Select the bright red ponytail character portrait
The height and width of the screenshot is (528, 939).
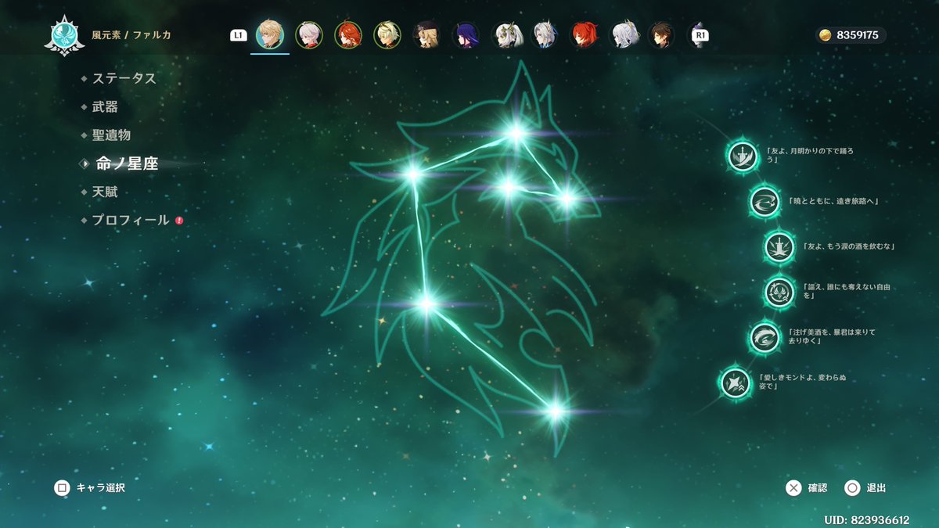583,35
